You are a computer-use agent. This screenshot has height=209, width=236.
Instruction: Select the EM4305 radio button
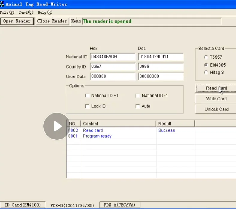click(206, 65)
